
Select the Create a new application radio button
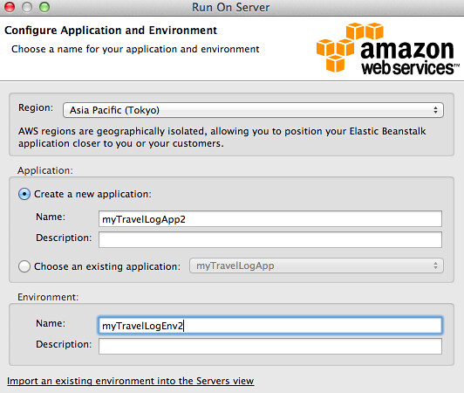coord(24,194)
